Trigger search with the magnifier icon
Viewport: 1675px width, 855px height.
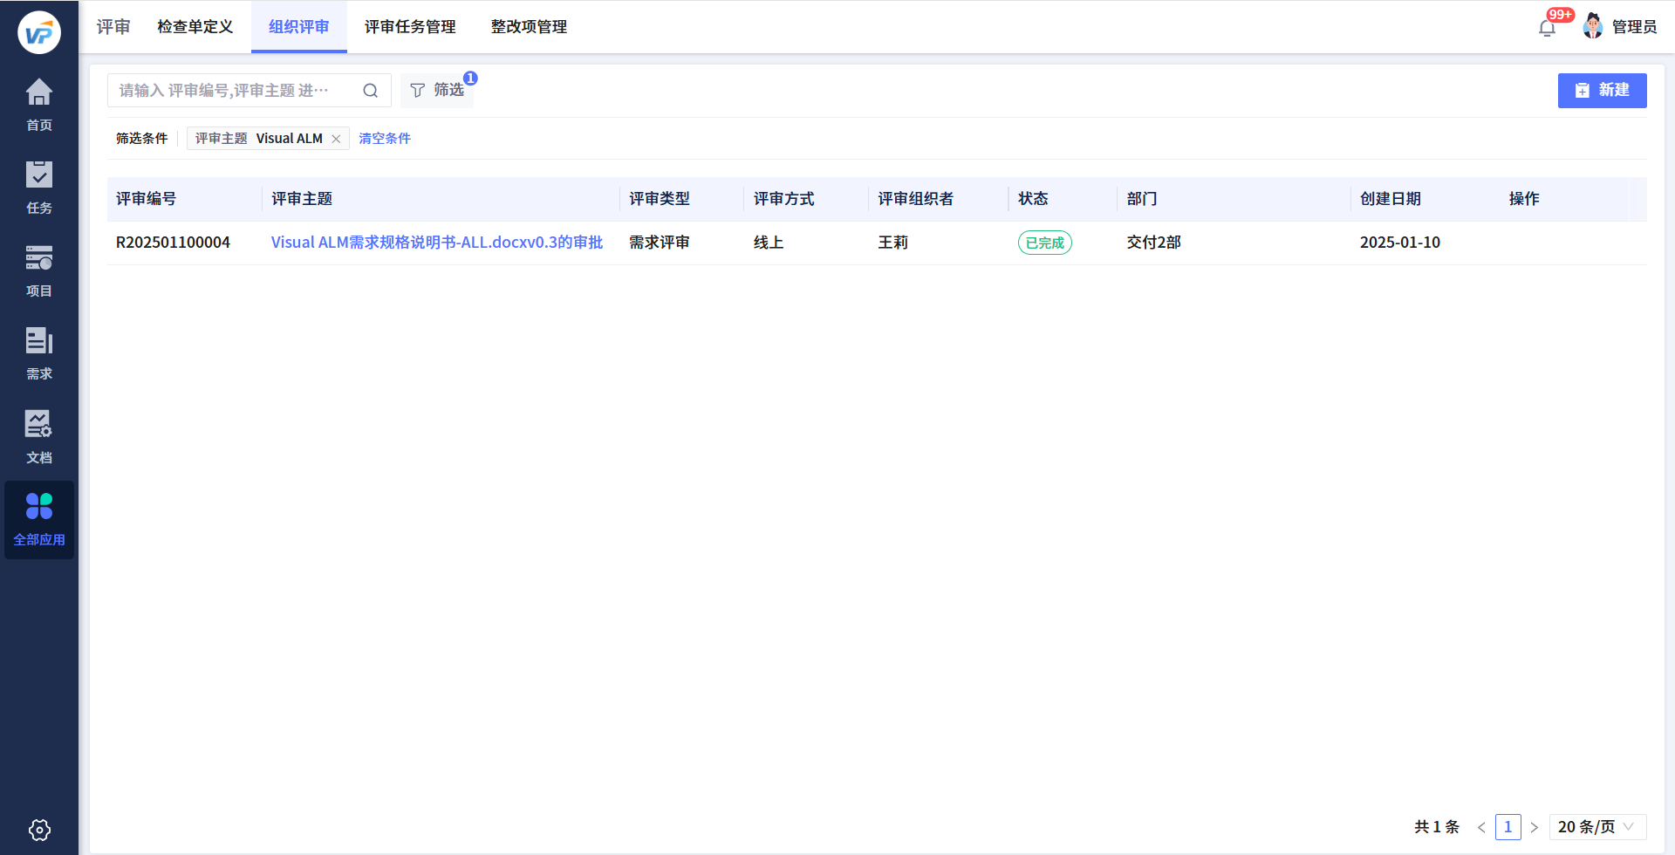[370, 90]
